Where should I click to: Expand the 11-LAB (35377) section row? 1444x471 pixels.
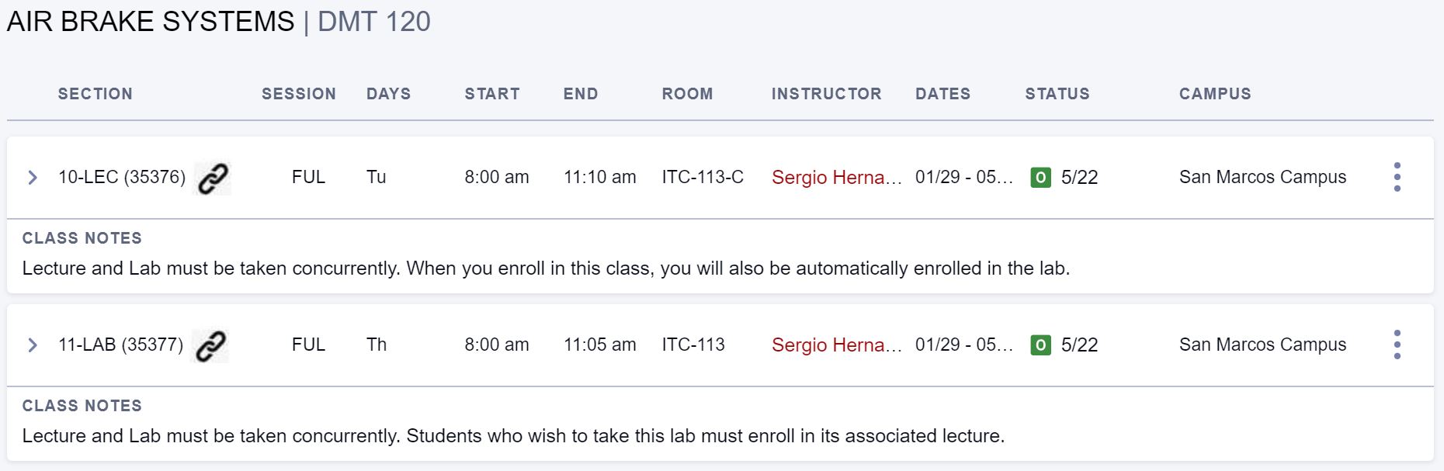[33, 345]
